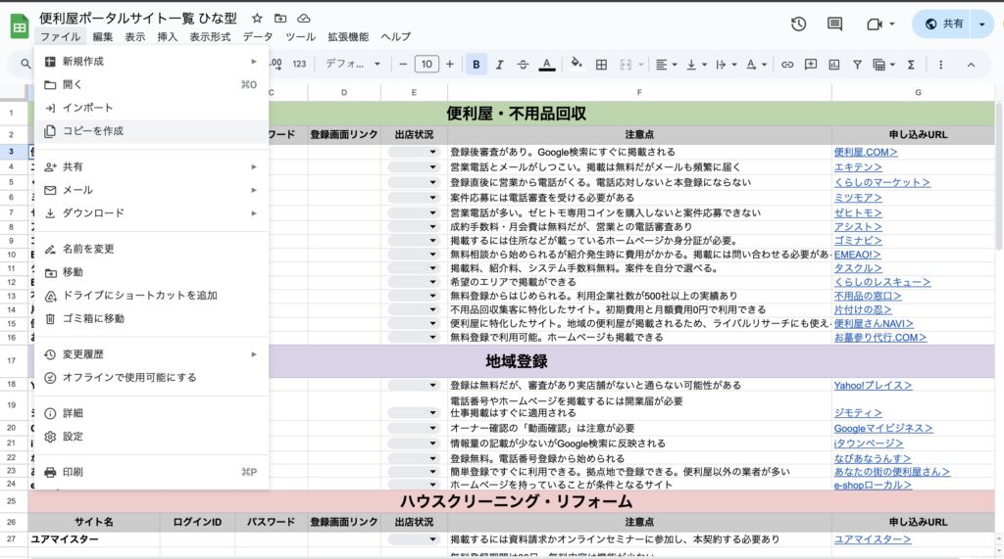Open 出店状況 dropdown in row 3
The width and height of the screenshot is (1004, 559).
[414, 152]
